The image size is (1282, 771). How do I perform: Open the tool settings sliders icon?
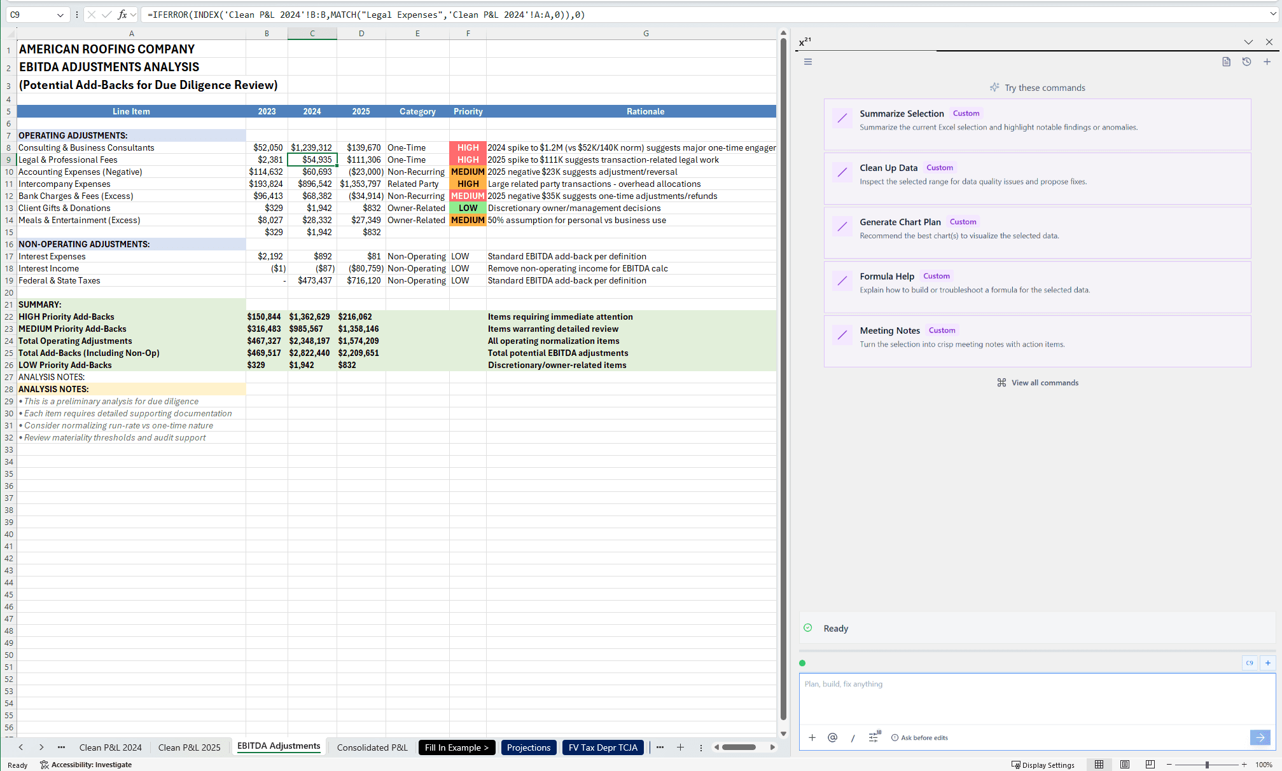coord(874,737)
